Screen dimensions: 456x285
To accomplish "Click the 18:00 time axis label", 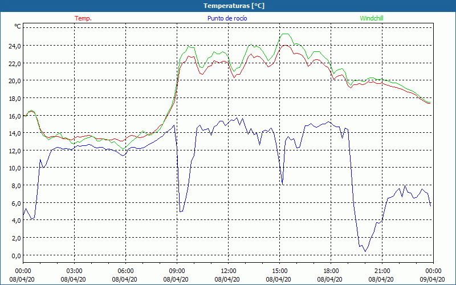I will point(331,271).
